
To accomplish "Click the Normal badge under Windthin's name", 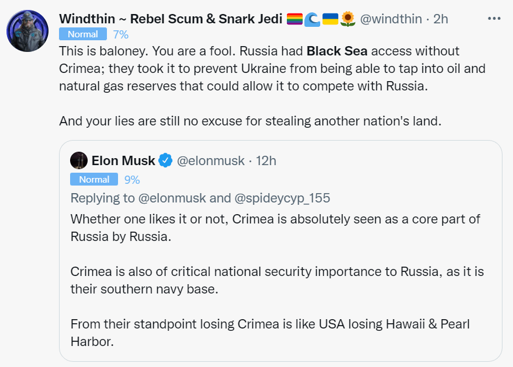I will tap(83, 34).
